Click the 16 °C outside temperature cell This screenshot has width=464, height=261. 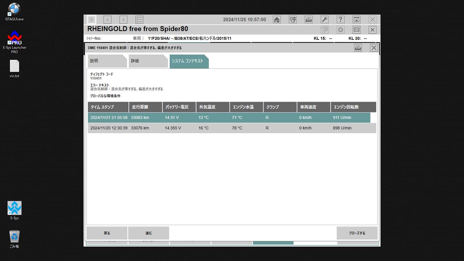pyautogui.click(x=203, y=128)
